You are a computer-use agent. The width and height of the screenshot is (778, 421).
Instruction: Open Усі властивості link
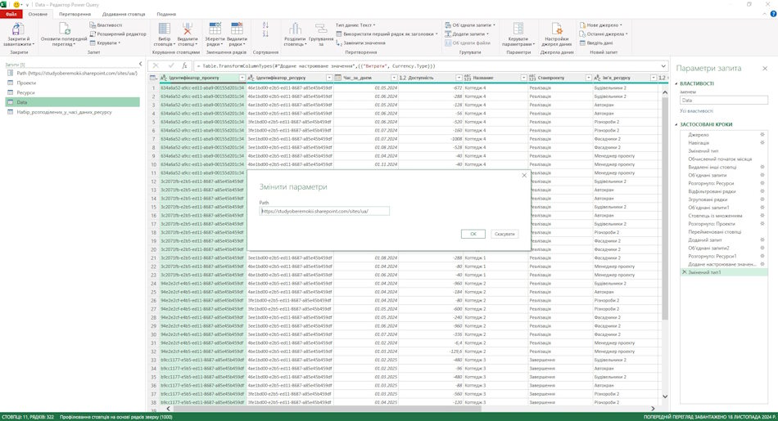[x=697, y=111]
